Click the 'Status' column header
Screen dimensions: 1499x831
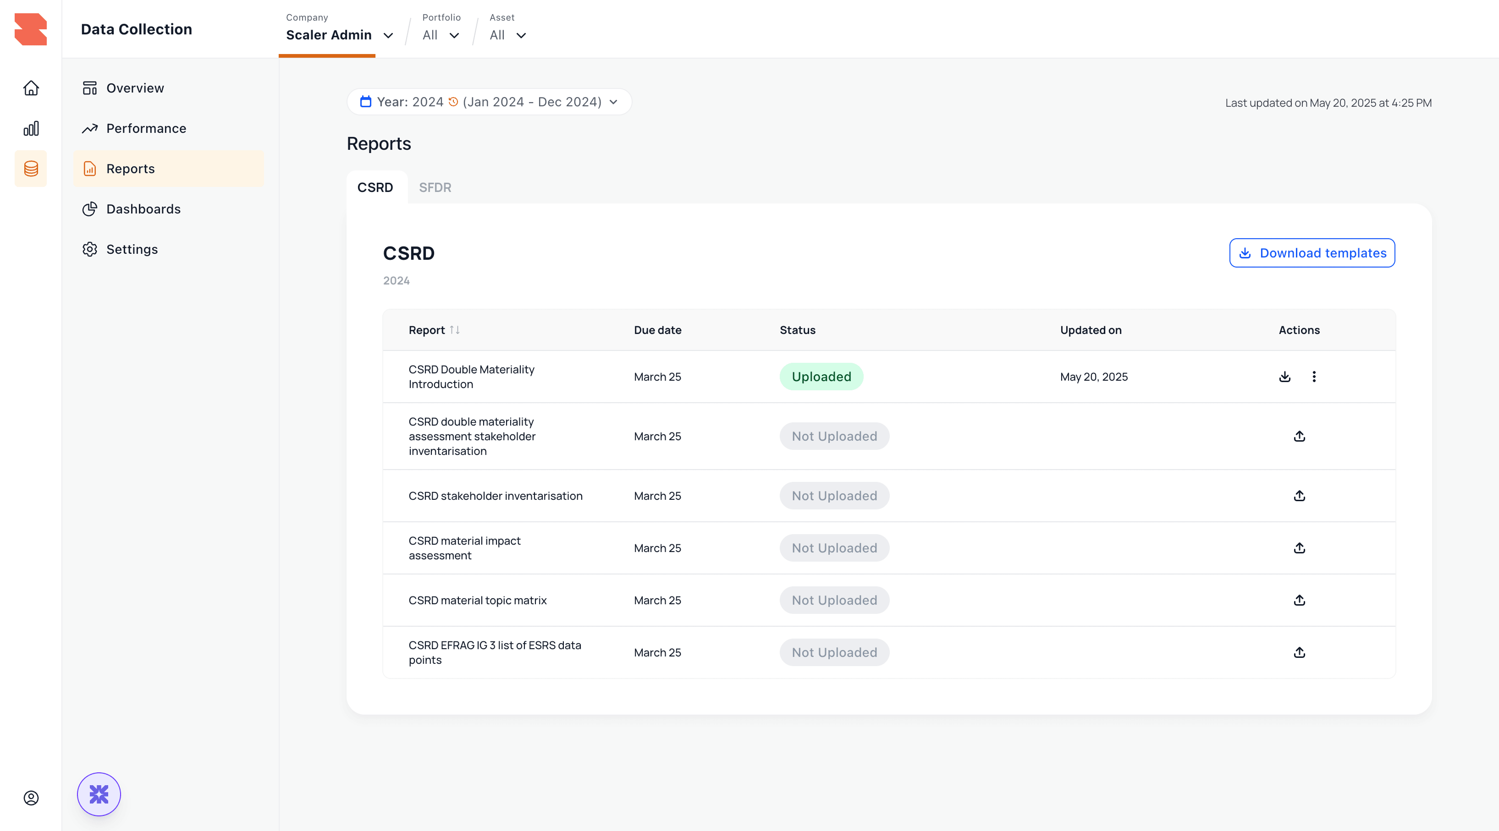pyautogui.click(x=798, y=330)
